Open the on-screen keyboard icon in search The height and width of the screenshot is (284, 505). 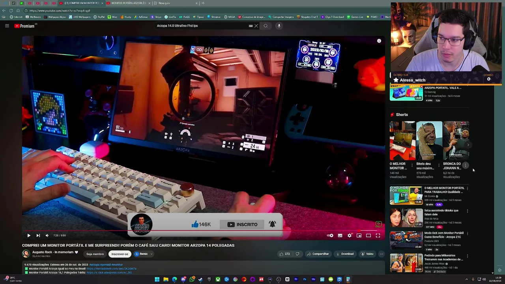251,26
